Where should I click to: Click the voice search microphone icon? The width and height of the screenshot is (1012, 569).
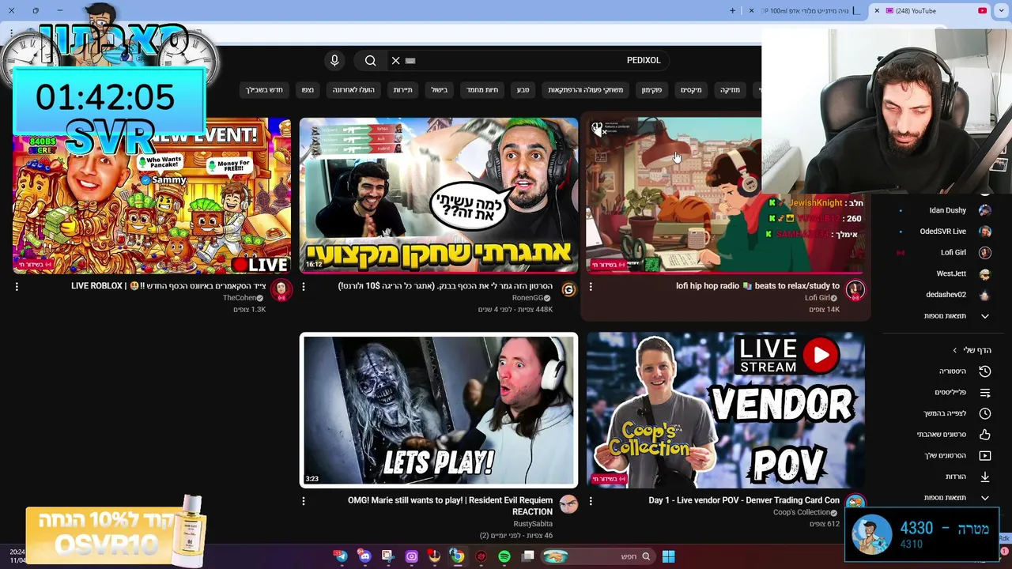coord(334,60)
